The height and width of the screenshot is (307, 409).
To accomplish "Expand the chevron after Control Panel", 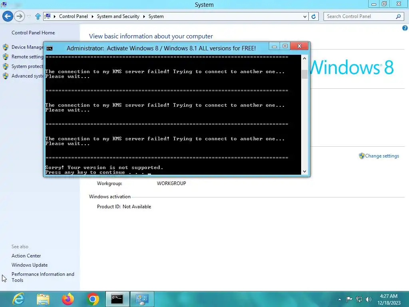I will 92,16.
